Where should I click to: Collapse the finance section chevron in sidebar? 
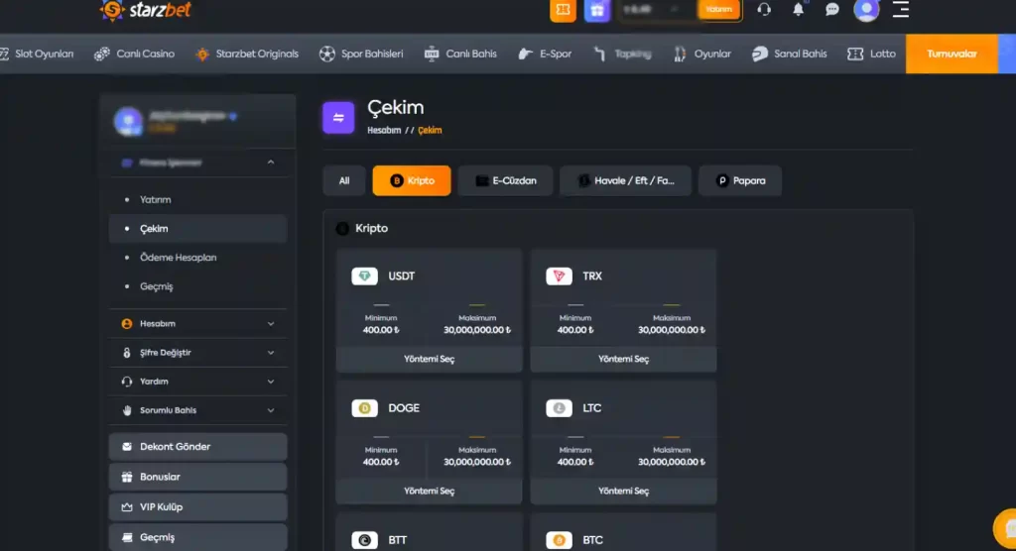(271, 163)
